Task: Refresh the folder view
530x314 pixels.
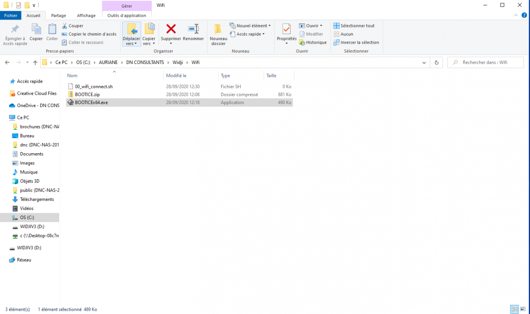Action: [x=436, y=63]
